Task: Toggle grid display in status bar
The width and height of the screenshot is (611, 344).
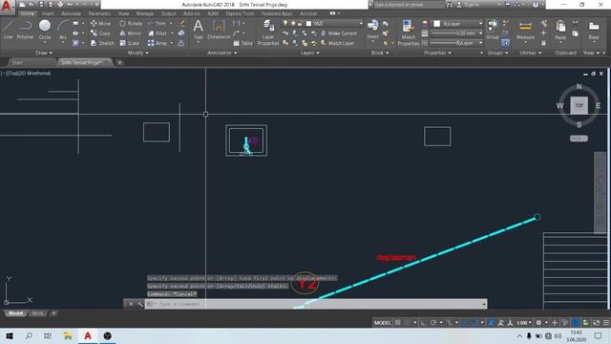Action: [x=397, y=323]
